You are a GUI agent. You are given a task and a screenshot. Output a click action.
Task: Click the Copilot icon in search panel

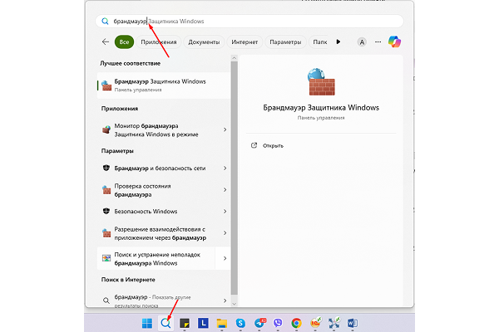click(x=394, y=41)
